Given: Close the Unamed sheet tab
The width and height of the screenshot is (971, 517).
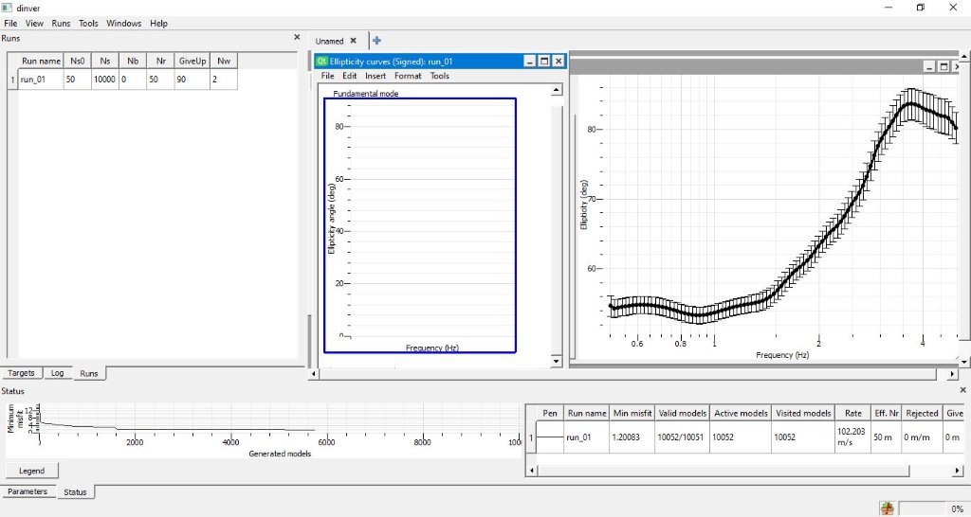Looking at the screenshot, I should (x=354, y=41).
